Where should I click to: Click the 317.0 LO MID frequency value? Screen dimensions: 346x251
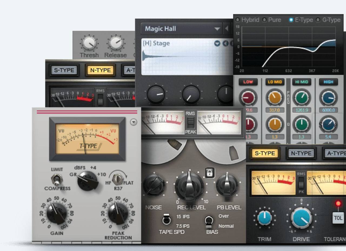pos(275,110)
